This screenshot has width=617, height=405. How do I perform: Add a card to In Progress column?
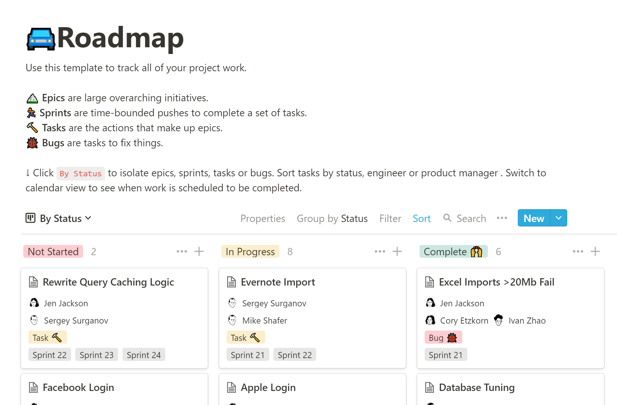[x=397, y=252]
